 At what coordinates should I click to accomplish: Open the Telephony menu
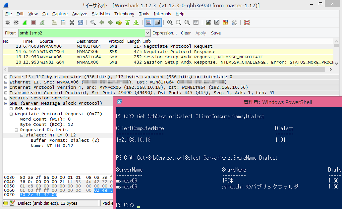point(124,14)
